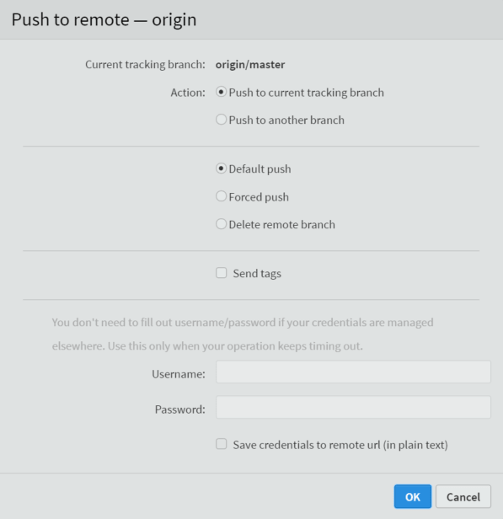The width and height of the screenshot is (503, 519).
Task: Click the origin/master tracking branch text
Action: tap(250, 64)
